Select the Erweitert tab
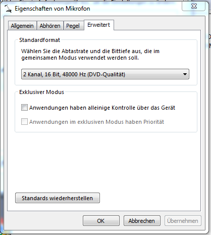Viewport: 211px width, 235px height. (99, 25)
